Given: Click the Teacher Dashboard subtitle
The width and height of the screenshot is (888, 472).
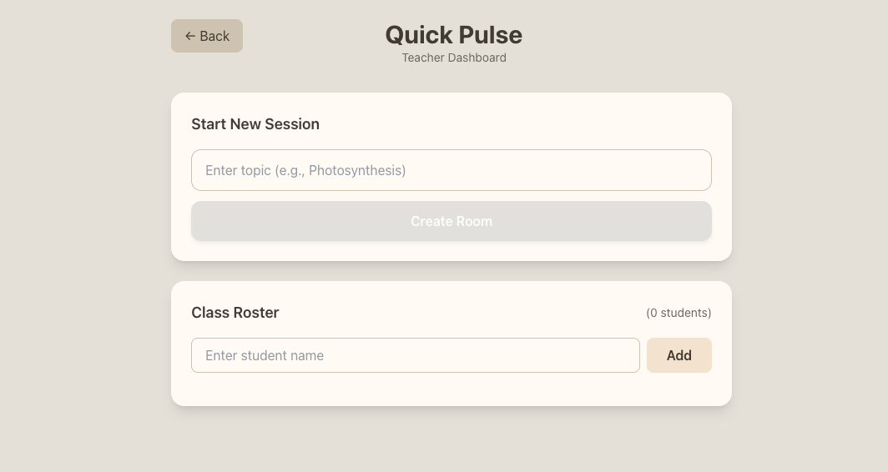Looking at the screenshot, I should 454,58.
